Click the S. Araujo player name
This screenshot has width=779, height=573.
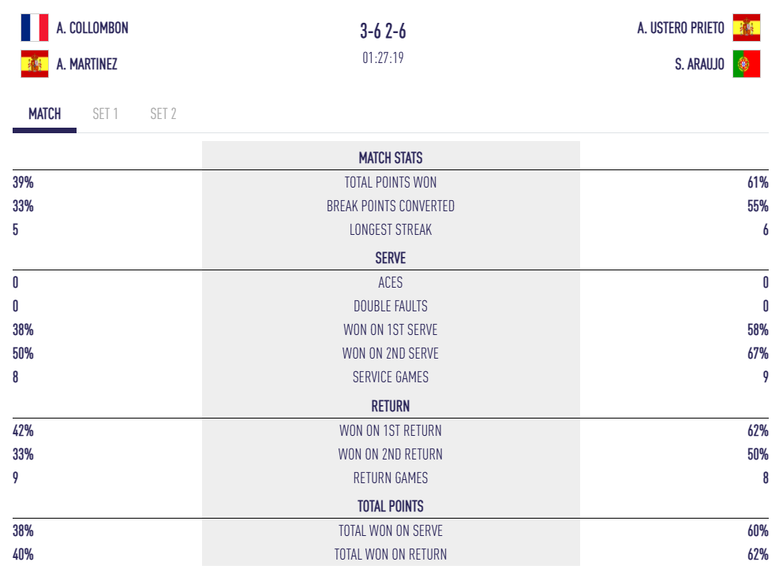(x=699, y=64)
